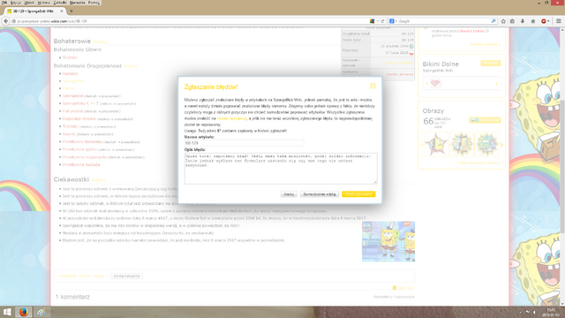565x318 pixels.
Task: Click the browser back arrow
Action: point(6,21)
